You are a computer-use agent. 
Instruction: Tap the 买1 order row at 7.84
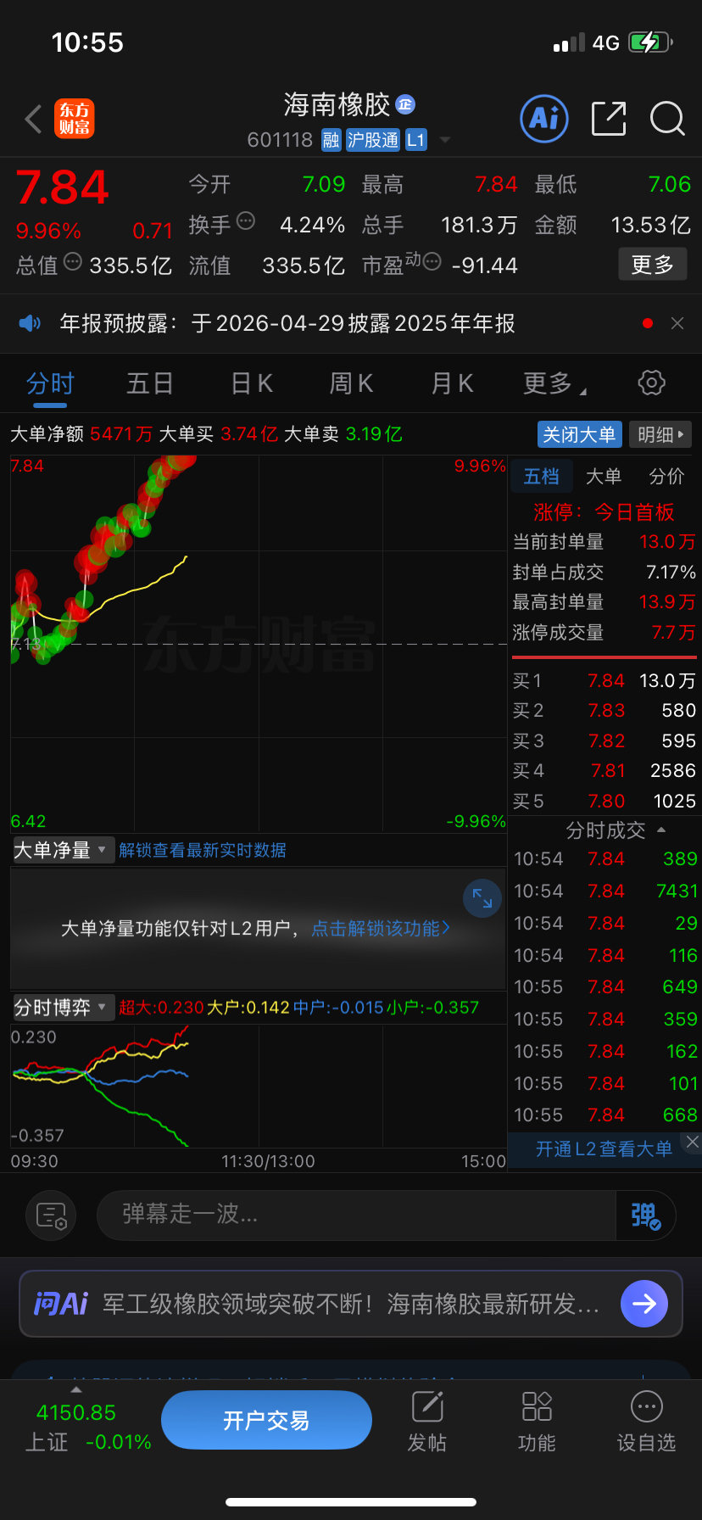point(604,680)
